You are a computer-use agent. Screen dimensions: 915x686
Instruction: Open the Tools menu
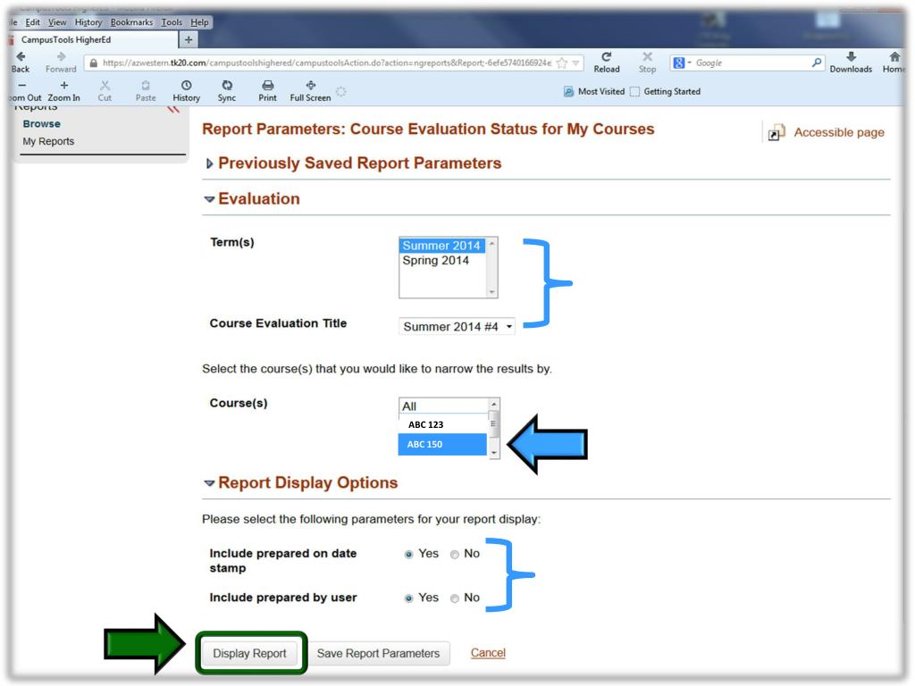(172, 22)
